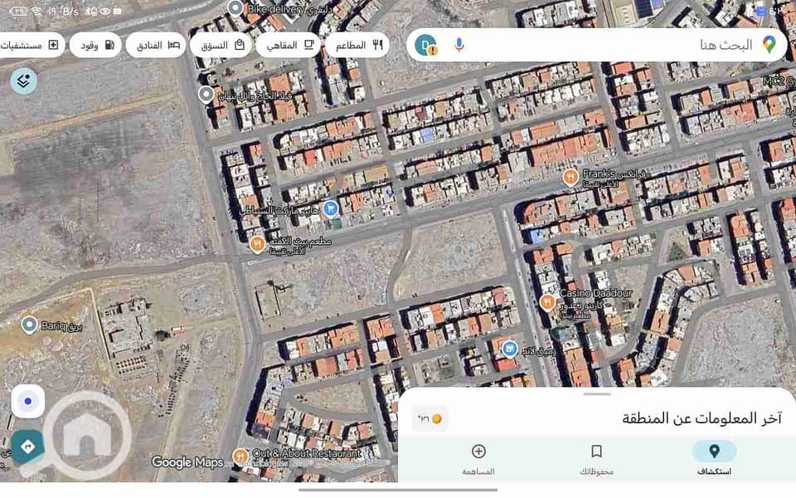Image resolution: width=796 pixels, height=498 pixels.
Task: Select the Frank's restaurant pin
Action: pos(570,176)
